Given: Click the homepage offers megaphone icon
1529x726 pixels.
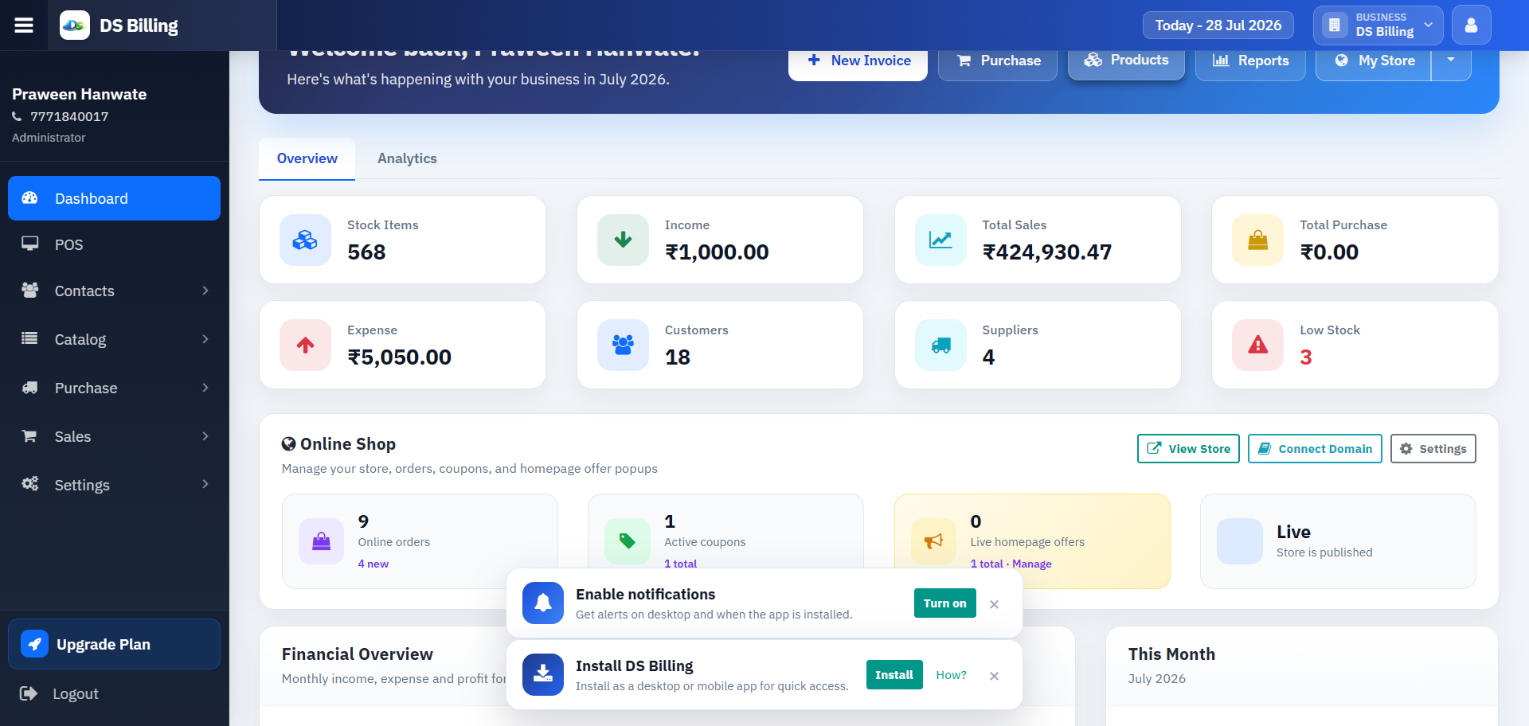Looking at the screenshot, I should (933, 541).
